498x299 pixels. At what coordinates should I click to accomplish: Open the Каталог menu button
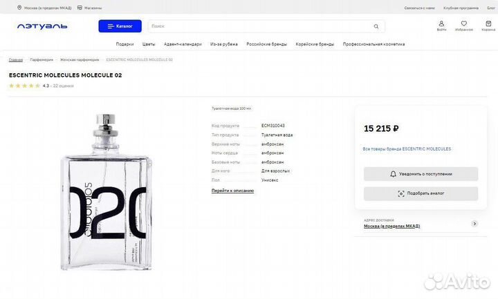[x=120, y=26]
